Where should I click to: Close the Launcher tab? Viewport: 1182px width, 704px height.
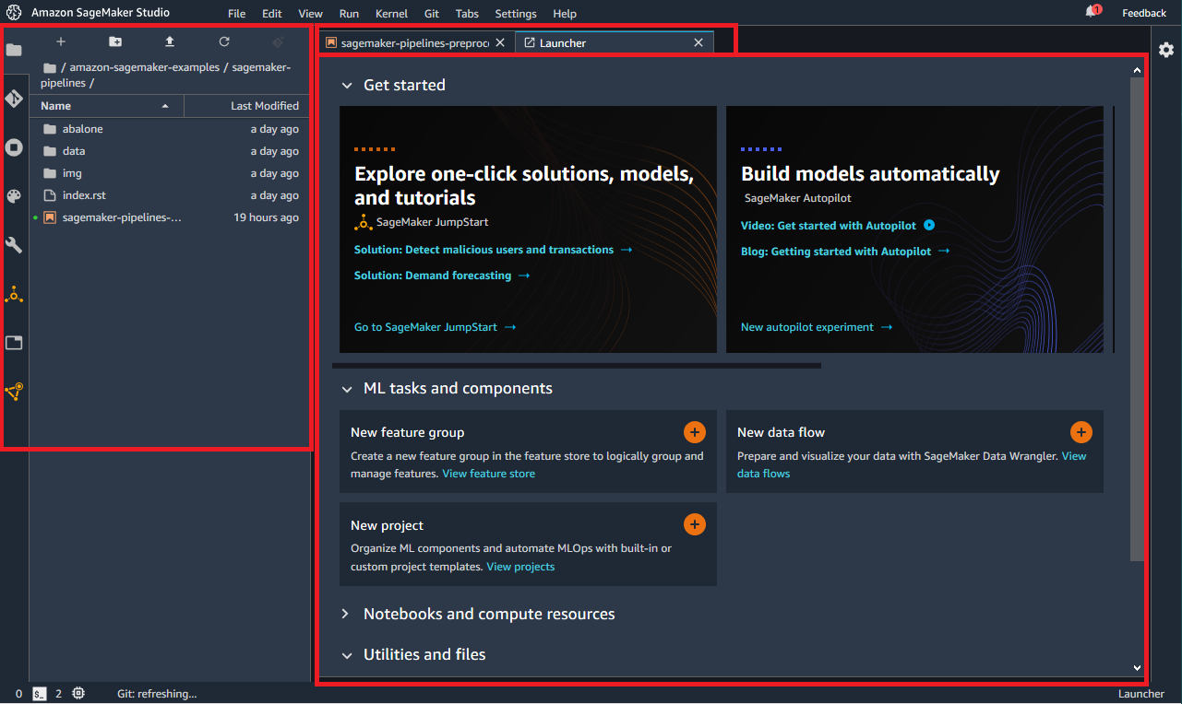698,42
